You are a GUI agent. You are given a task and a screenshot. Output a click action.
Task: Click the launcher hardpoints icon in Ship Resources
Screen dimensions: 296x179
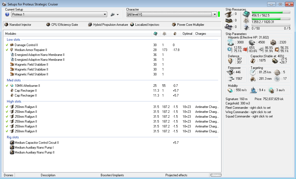pos(229,20)
